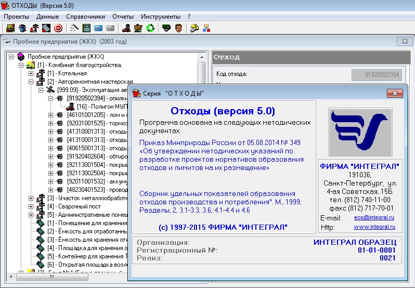Select the [92113002504] покрышки row
The image size is (415, 288).
[x=97, y=173]
